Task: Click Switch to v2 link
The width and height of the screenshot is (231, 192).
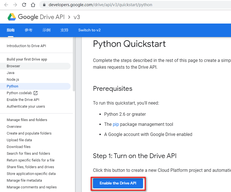Action: pyautogui.click(x=89, y=30)
